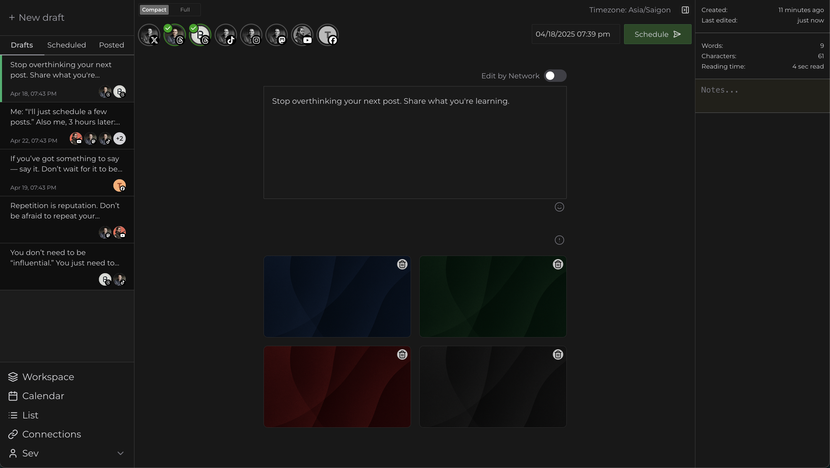Click the Schedule button

pos(657,34)
